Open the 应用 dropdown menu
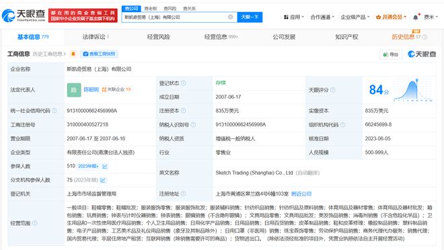 [x=294, y=17]
